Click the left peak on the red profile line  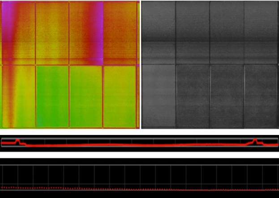coord(17,141)
